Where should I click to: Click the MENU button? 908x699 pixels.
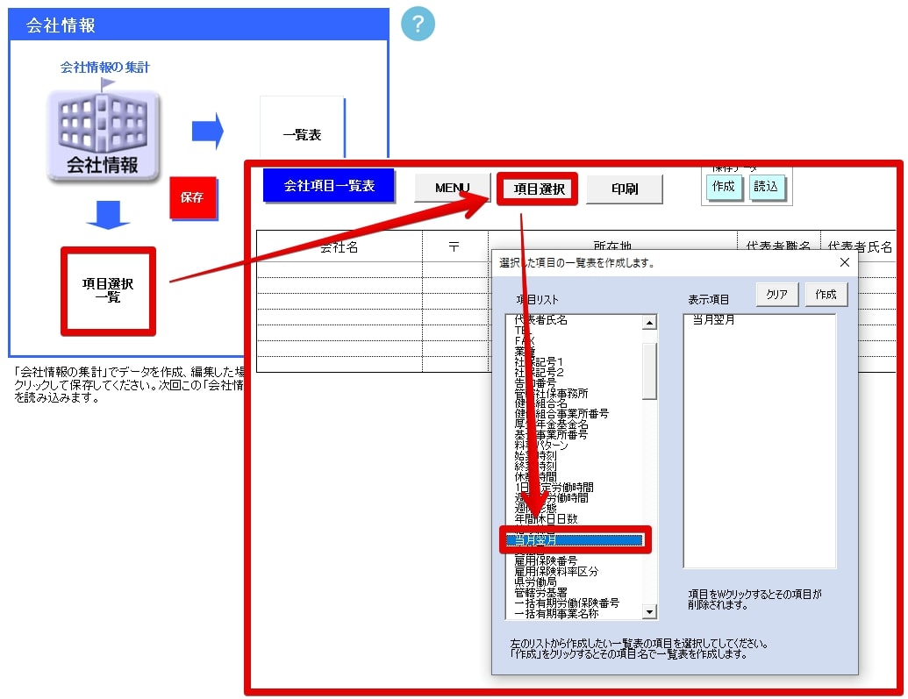(453, 188)
